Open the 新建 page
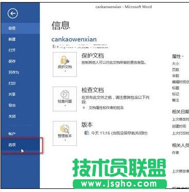Viewport: 189px width, 192px height. click(20, 39)
